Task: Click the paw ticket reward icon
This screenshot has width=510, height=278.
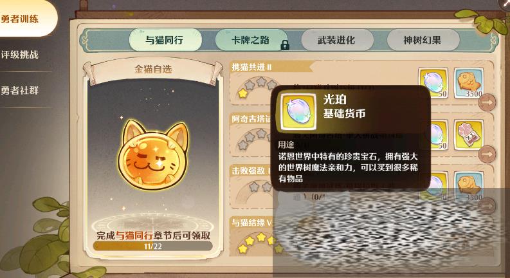Action: pyautogui.click(x=469, y=134)
